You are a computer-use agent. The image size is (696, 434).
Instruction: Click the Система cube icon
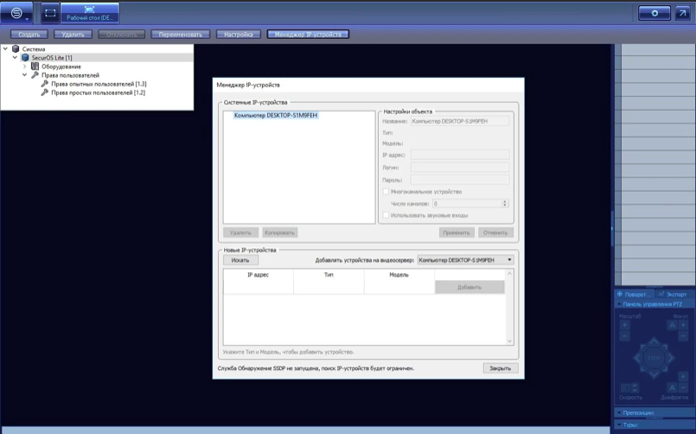click(x=16, y=48)
